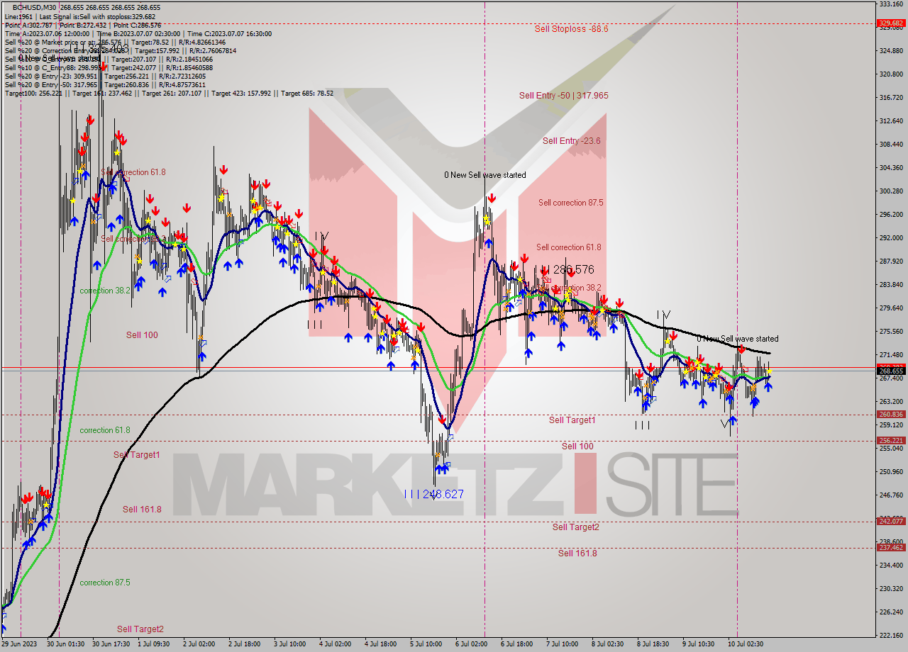908x652 pixels.
Task: Click green 'correction 87.5' label
Action: pyautogui.click(x=105, y=583)
